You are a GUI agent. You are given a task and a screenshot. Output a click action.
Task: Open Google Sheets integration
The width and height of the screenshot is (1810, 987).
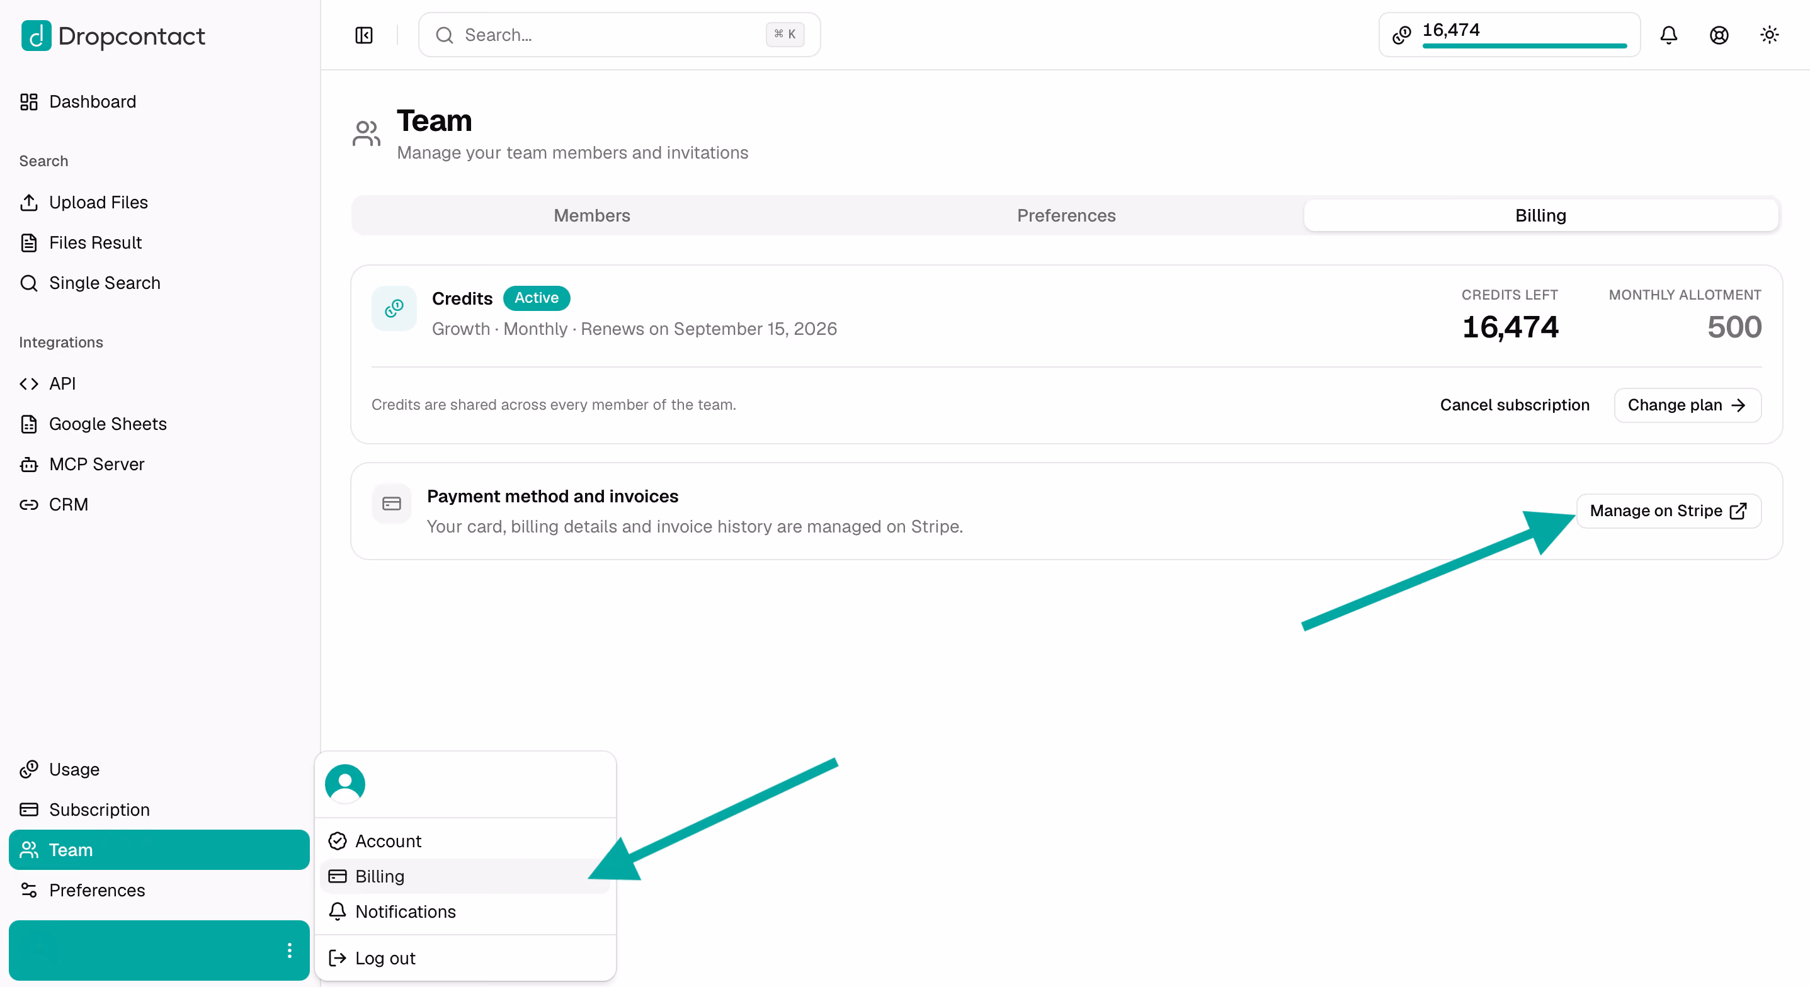click(159, 424)
